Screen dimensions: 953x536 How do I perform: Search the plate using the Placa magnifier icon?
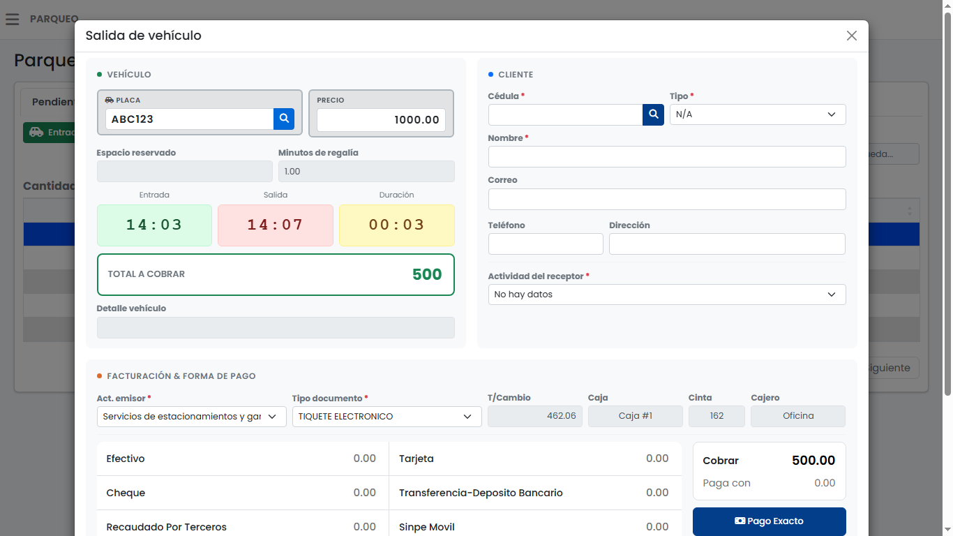click(x=283, y=119)
